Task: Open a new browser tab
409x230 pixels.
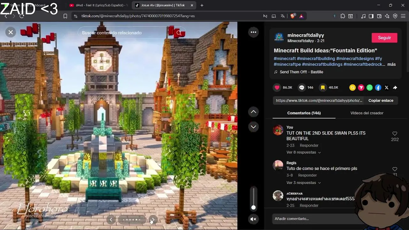Action: 202,5
